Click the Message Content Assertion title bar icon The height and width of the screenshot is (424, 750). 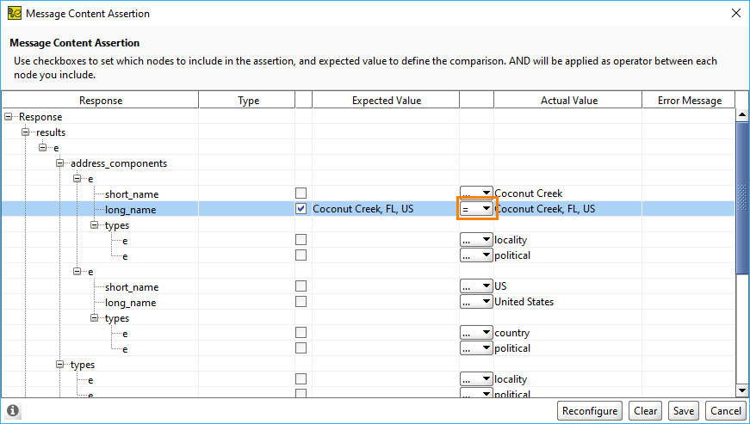[x=14, y=13]
